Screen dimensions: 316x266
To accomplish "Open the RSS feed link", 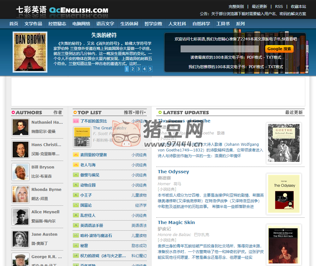I will point(279,7).
